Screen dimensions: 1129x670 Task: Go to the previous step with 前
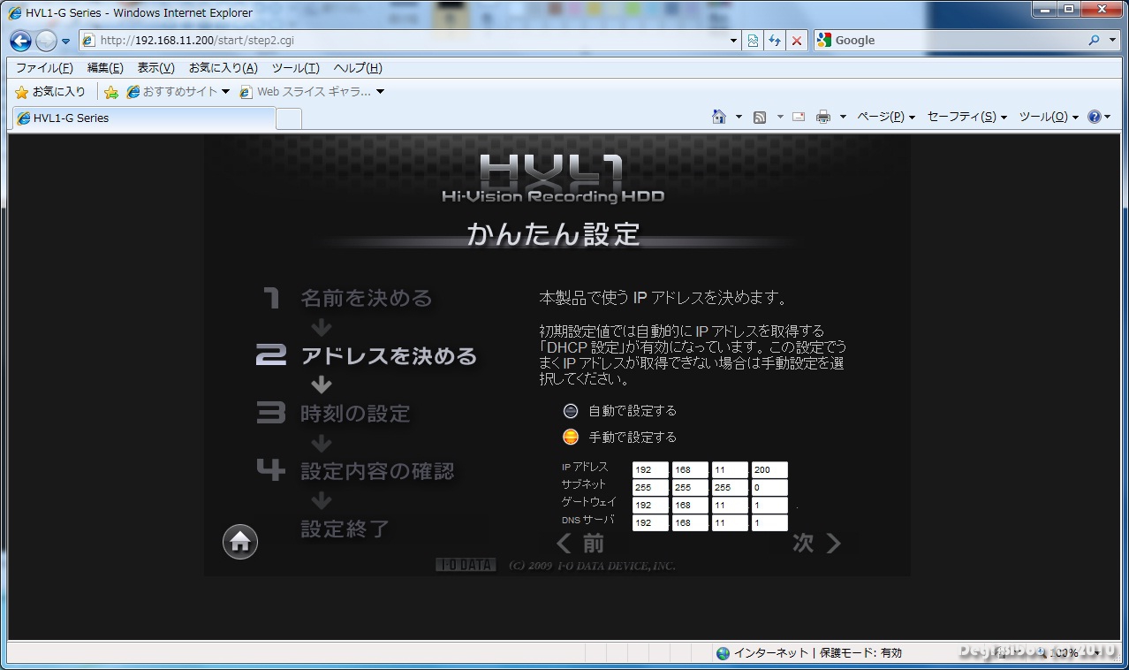coord(580,544)
